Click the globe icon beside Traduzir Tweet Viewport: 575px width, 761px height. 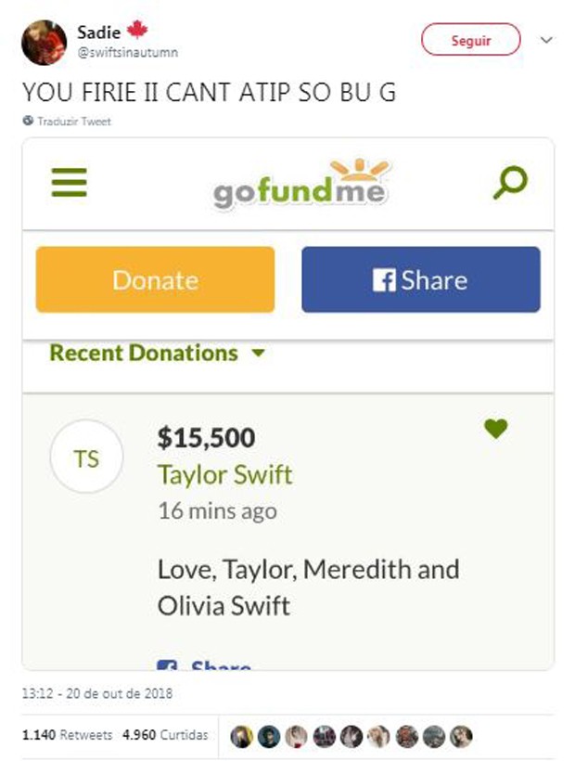coord(28,121)
